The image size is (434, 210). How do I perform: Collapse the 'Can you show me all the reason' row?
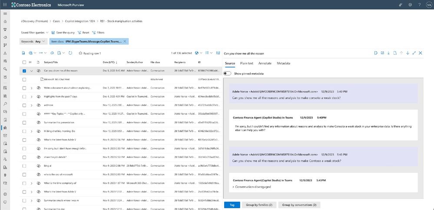31,71
